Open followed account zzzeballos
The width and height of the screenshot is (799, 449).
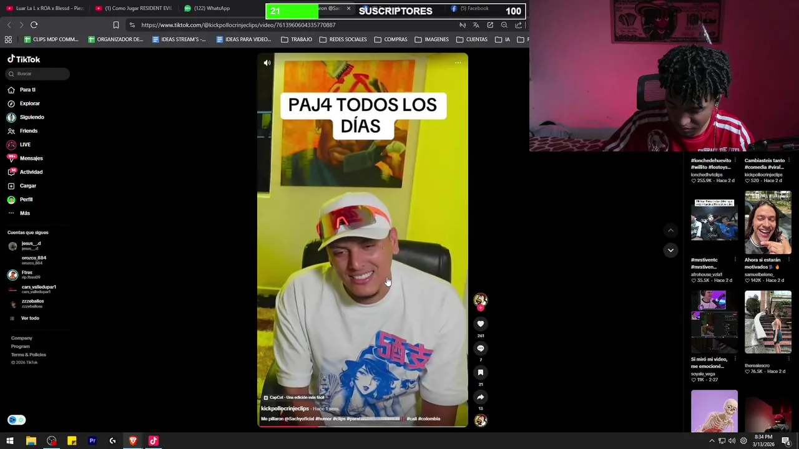coord(26,303)
